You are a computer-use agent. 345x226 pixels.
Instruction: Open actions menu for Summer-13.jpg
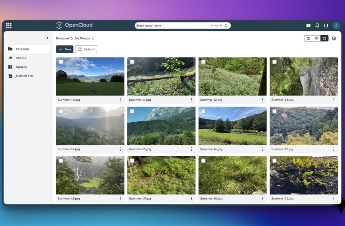tap(334, 100)
